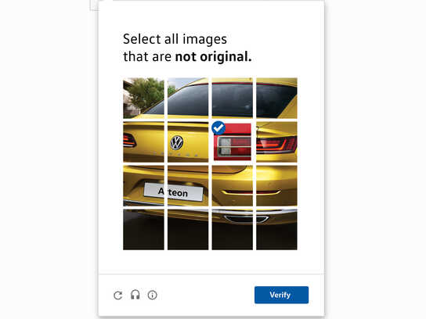Select the top-right rear window corner tile

pyautogui.click(x=276, y=98)
